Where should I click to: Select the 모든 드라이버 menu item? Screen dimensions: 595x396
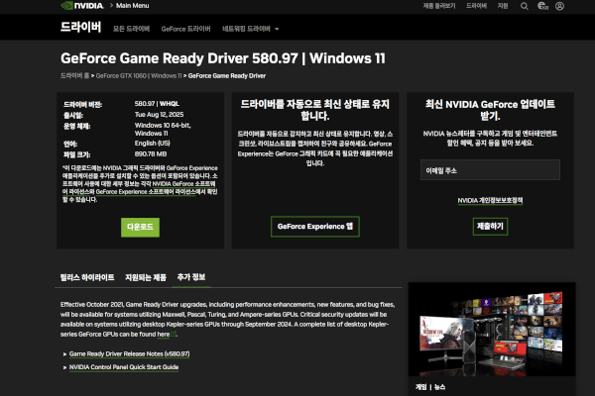point(132,29)
